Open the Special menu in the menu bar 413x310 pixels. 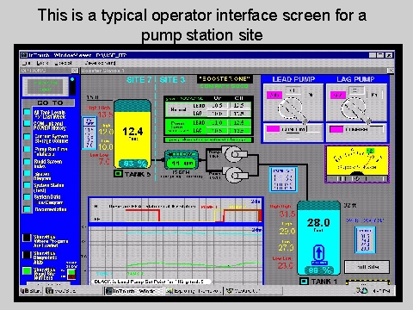[x=63, y=63]
